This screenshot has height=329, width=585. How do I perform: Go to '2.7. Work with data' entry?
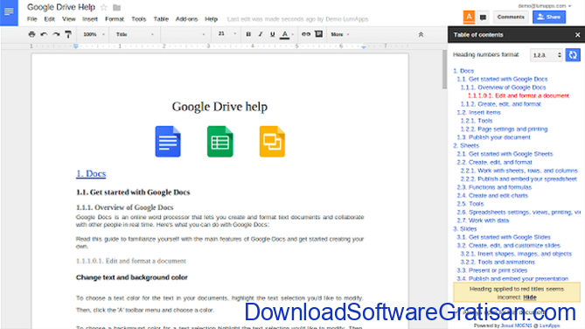[483, 220]
